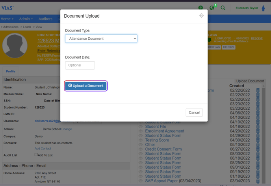
Task: Click the View breadcrumb
Action: coord(39,27)
